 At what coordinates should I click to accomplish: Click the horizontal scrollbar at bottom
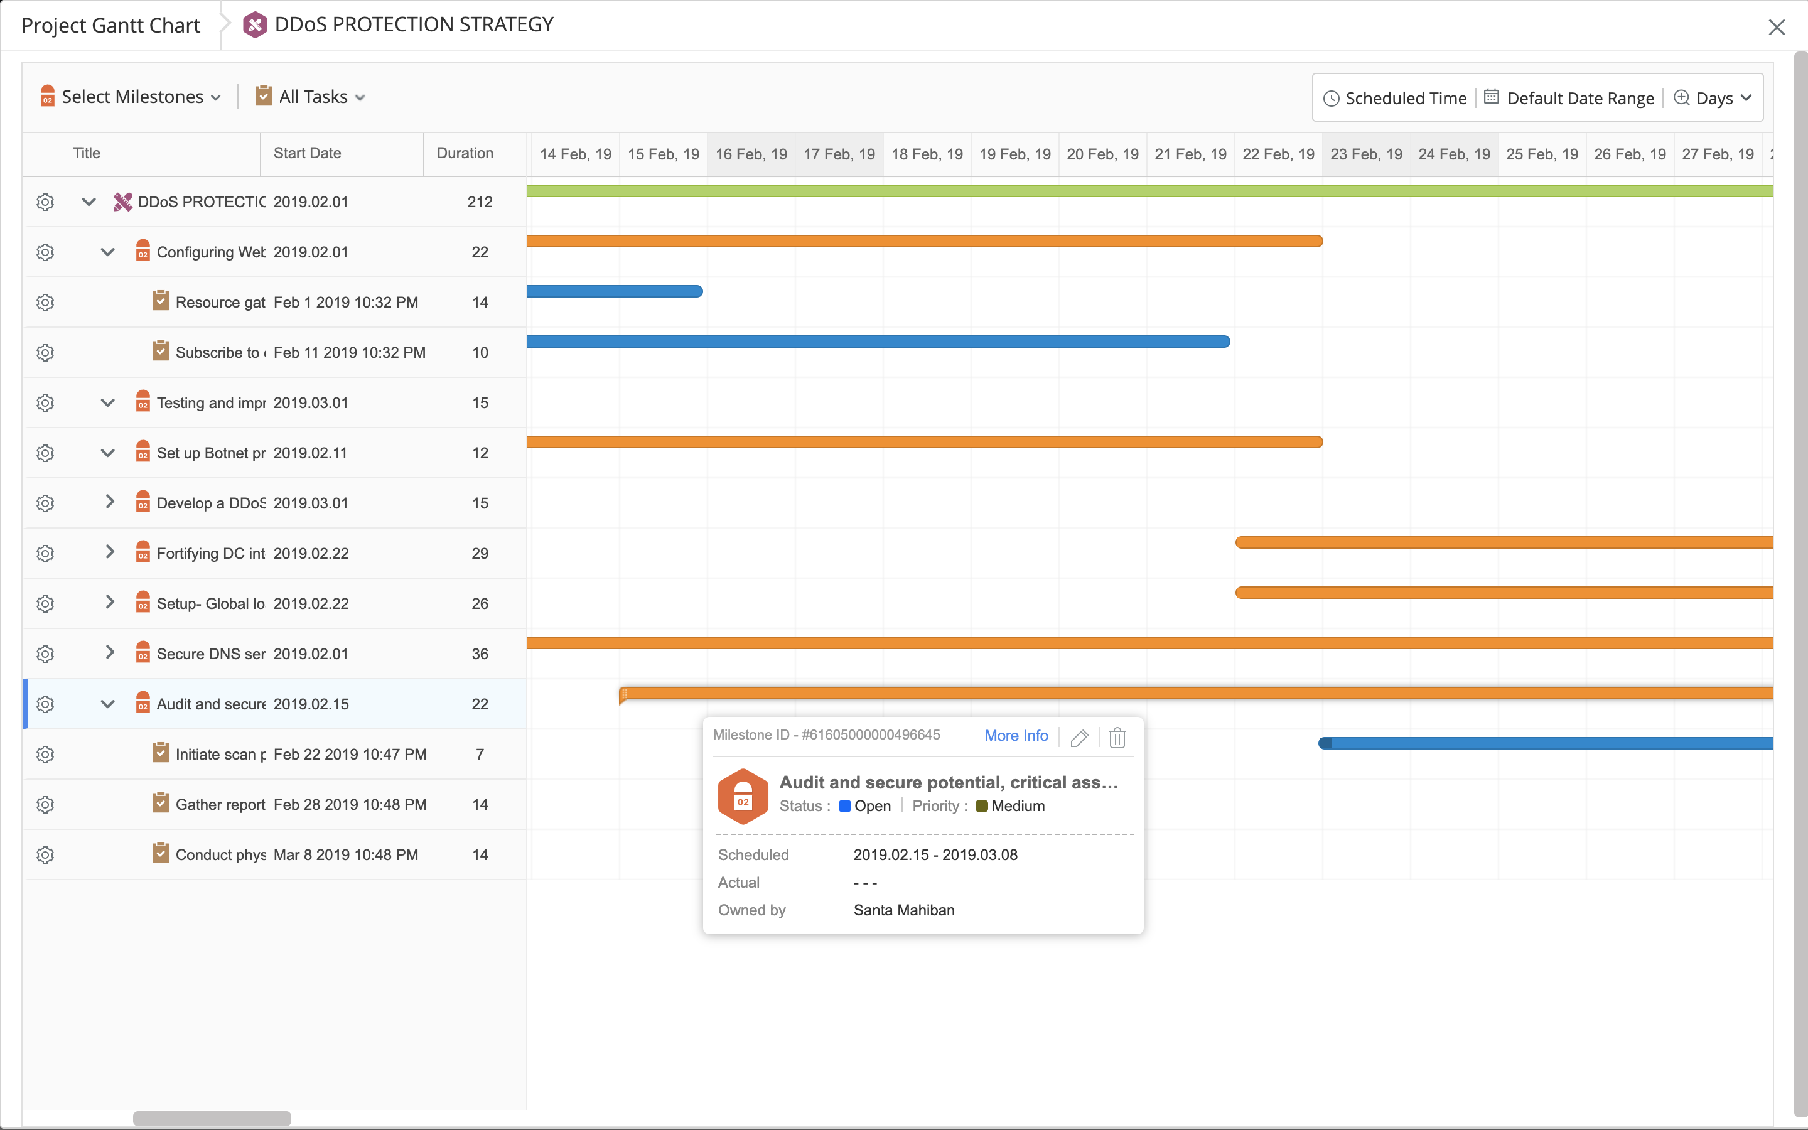pyautogui.click(x=212, y=1118)
